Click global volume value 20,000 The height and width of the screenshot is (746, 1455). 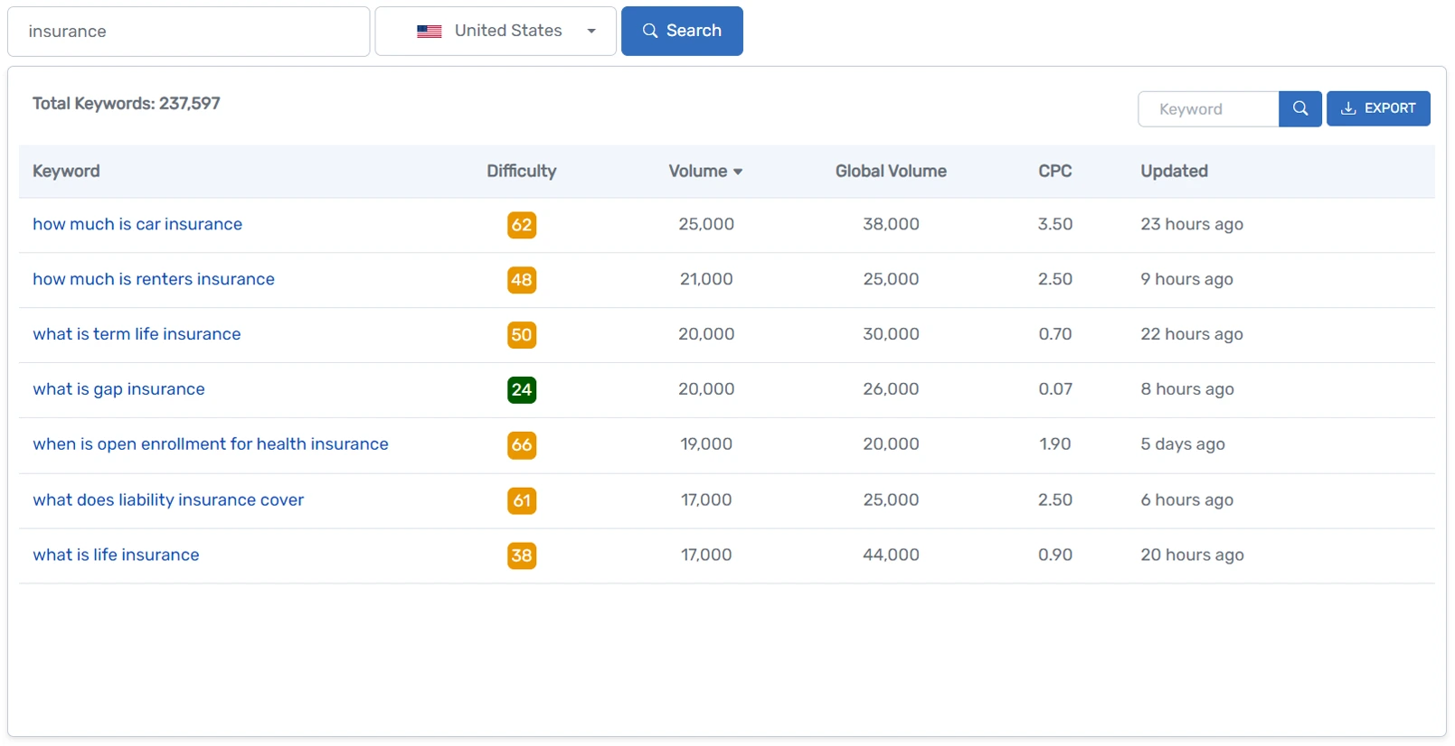(x=891, y=444)
